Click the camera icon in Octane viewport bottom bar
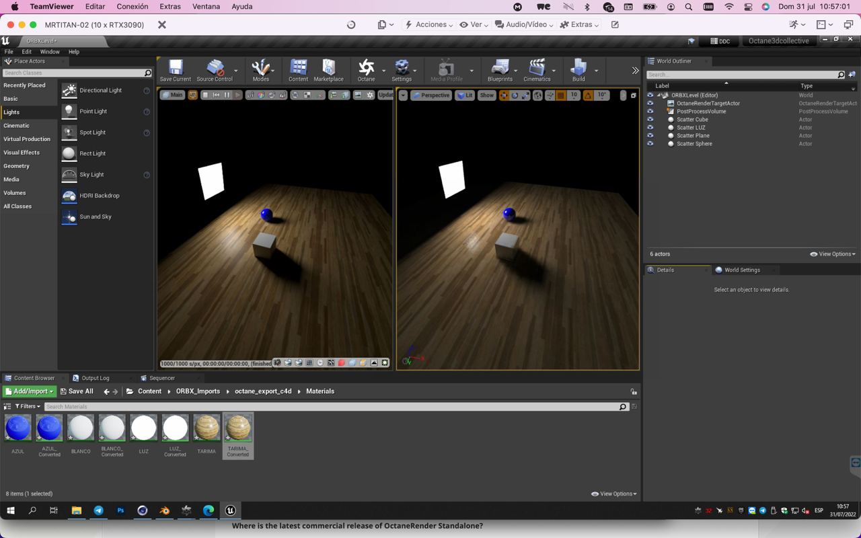Viewport: 861px width, 538px height. [x=277, y=363]
